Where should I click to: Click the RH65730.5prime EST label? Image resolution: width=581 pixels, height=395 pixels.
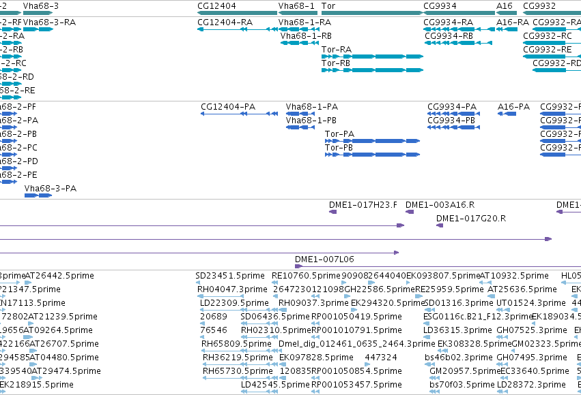238,371
